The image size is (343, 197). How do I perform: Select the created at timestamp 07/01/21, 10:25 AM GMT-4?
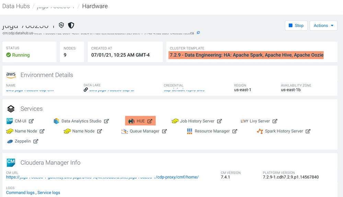tap(120, 55)
